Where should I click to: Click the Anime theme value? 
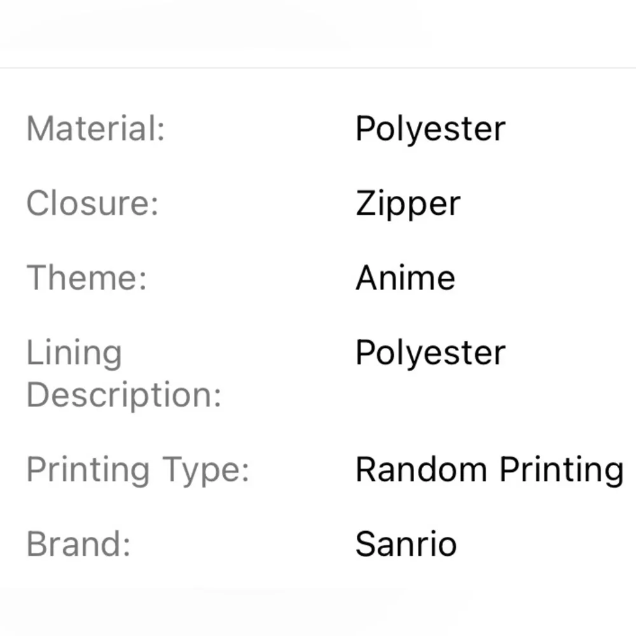405,278
